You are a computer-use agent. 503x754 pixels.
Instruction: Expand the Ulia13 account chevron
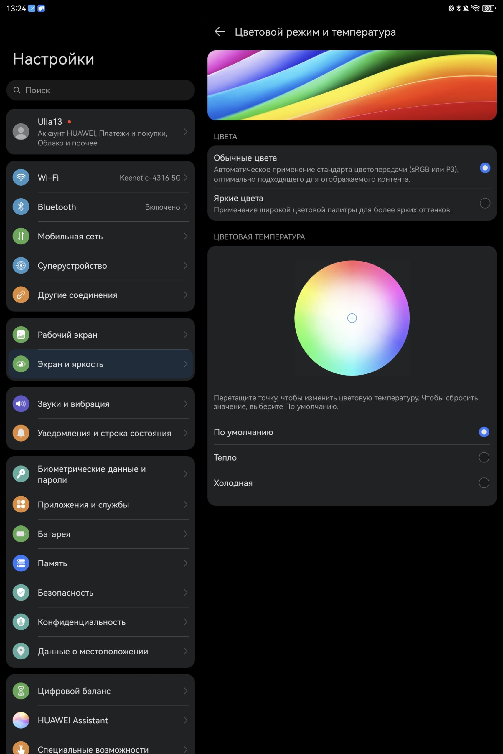(185, 132)
